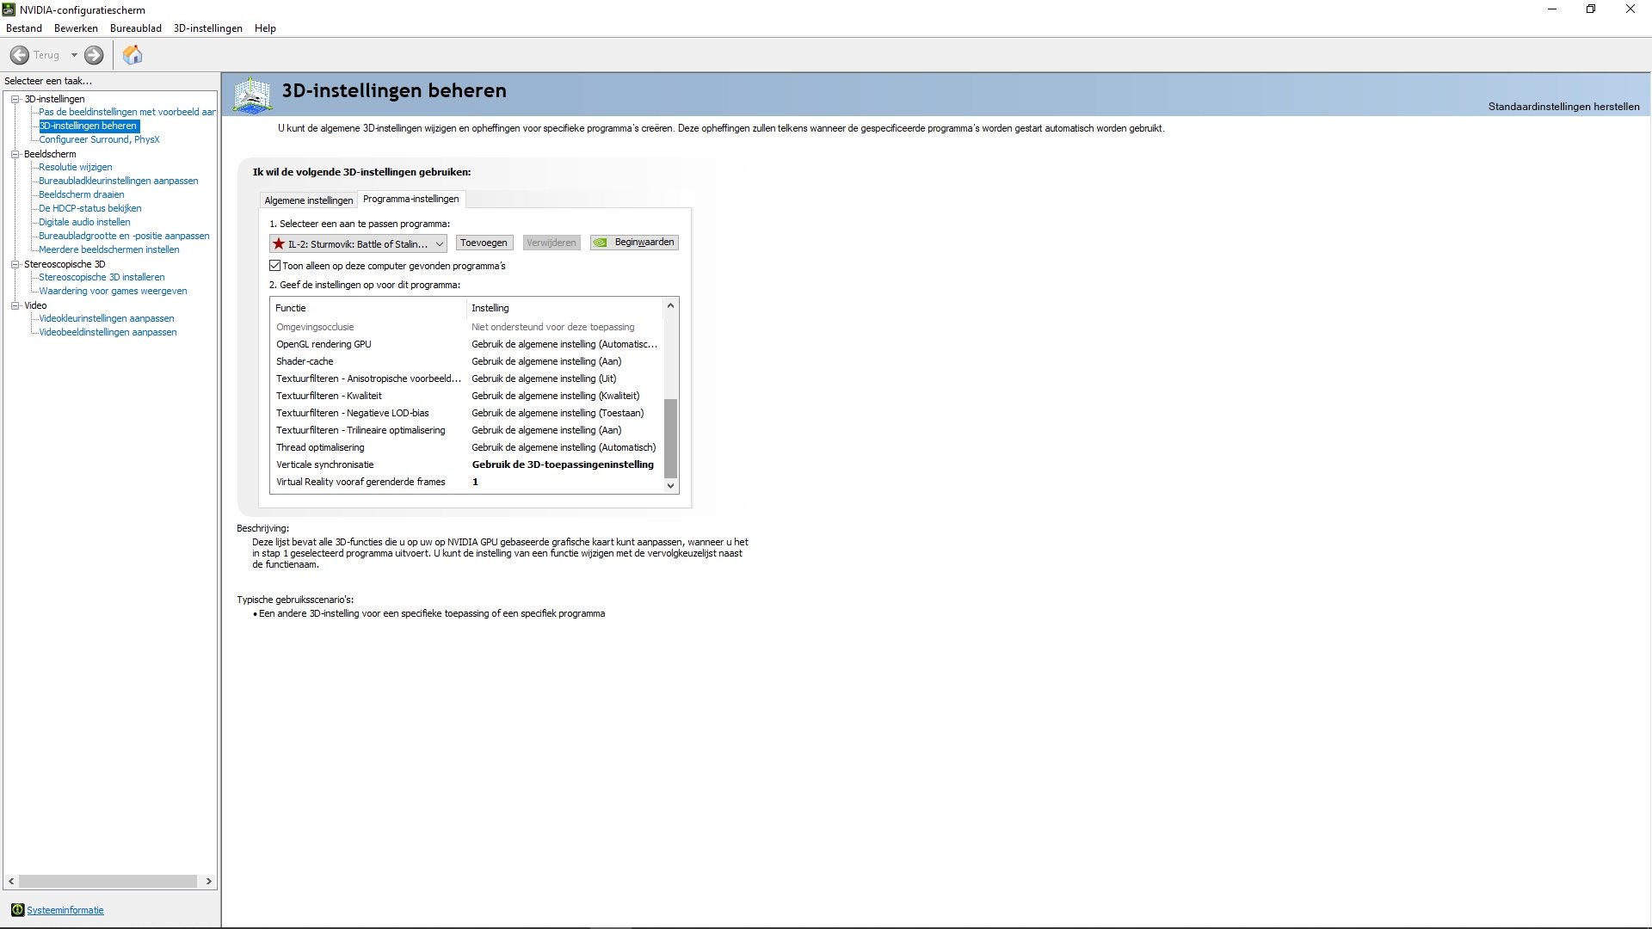This screenshot has height=929, width=1652.
Task: Click the back arrow (Terug) icon
Action: pos(19,55)
